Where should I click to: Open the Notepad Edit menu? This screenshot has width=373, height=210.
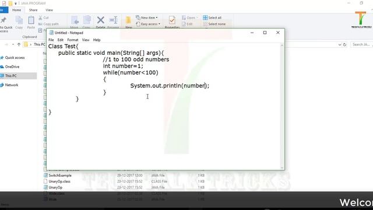(x=61, y=40)
